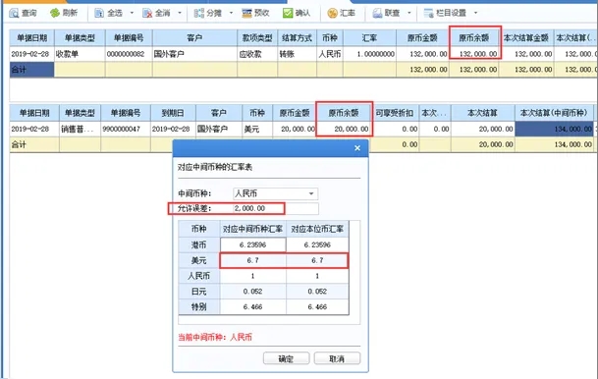Click the 应收款 payment type cell
This screenshot has width=598, height=379.
(x=257, y=54)
